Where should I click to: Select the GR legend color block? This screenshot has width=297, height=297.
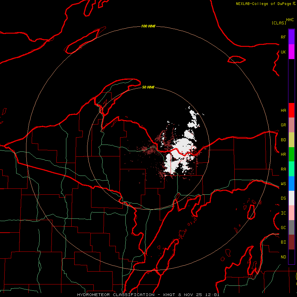coord(291,125)
